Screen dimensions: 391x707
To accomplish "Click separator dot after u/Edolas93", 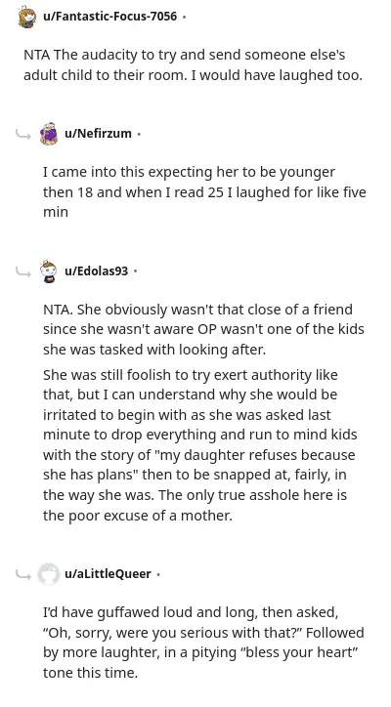I will [x=135, y=271].
